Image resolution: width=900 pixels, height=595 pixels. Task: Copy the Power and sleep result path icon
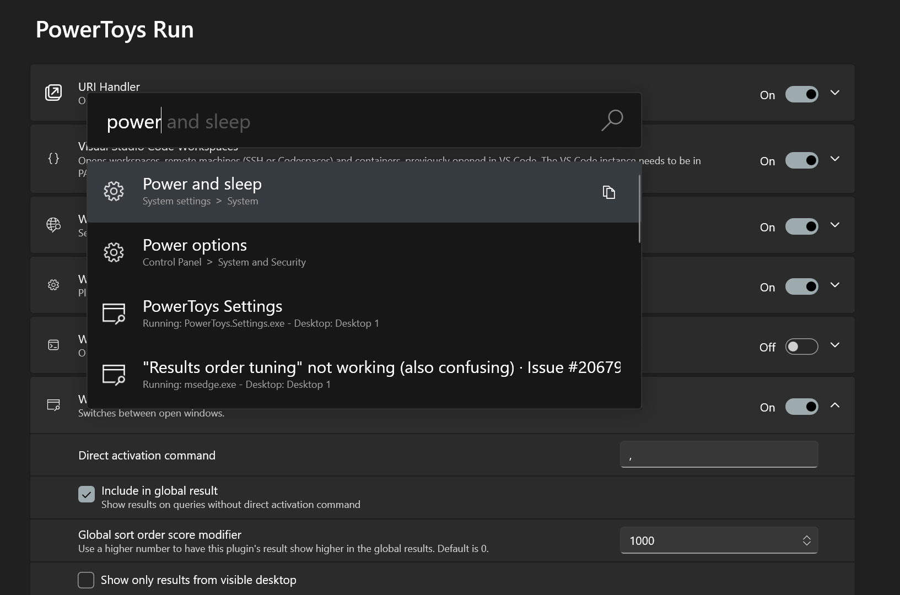[x=609, y=192]
